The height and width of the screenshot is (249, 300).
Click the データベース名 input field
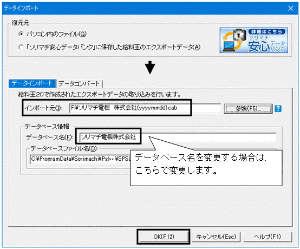point(178,137)
